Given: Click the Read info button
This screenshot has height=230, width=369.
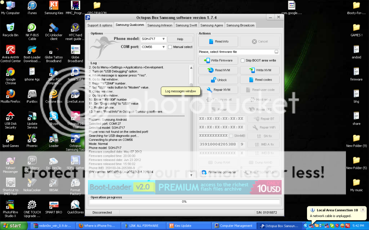Looking at the screenshot, I should (218, 42).
